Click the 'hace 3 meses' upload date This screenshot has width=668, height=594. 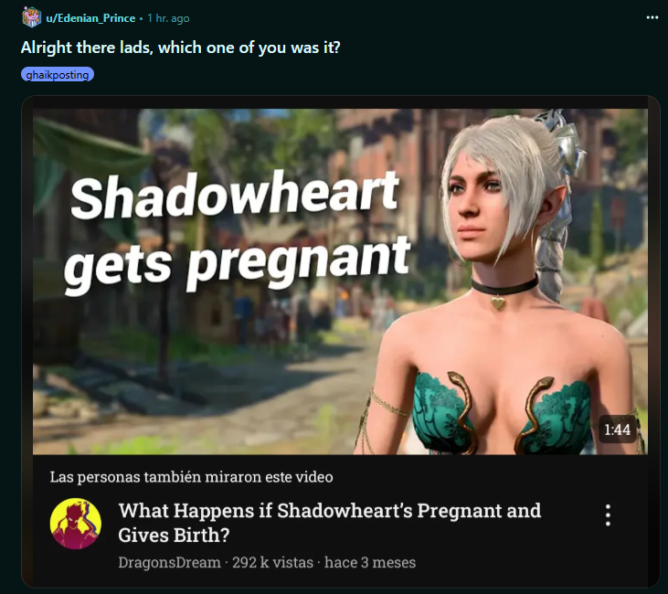(370, 562)
